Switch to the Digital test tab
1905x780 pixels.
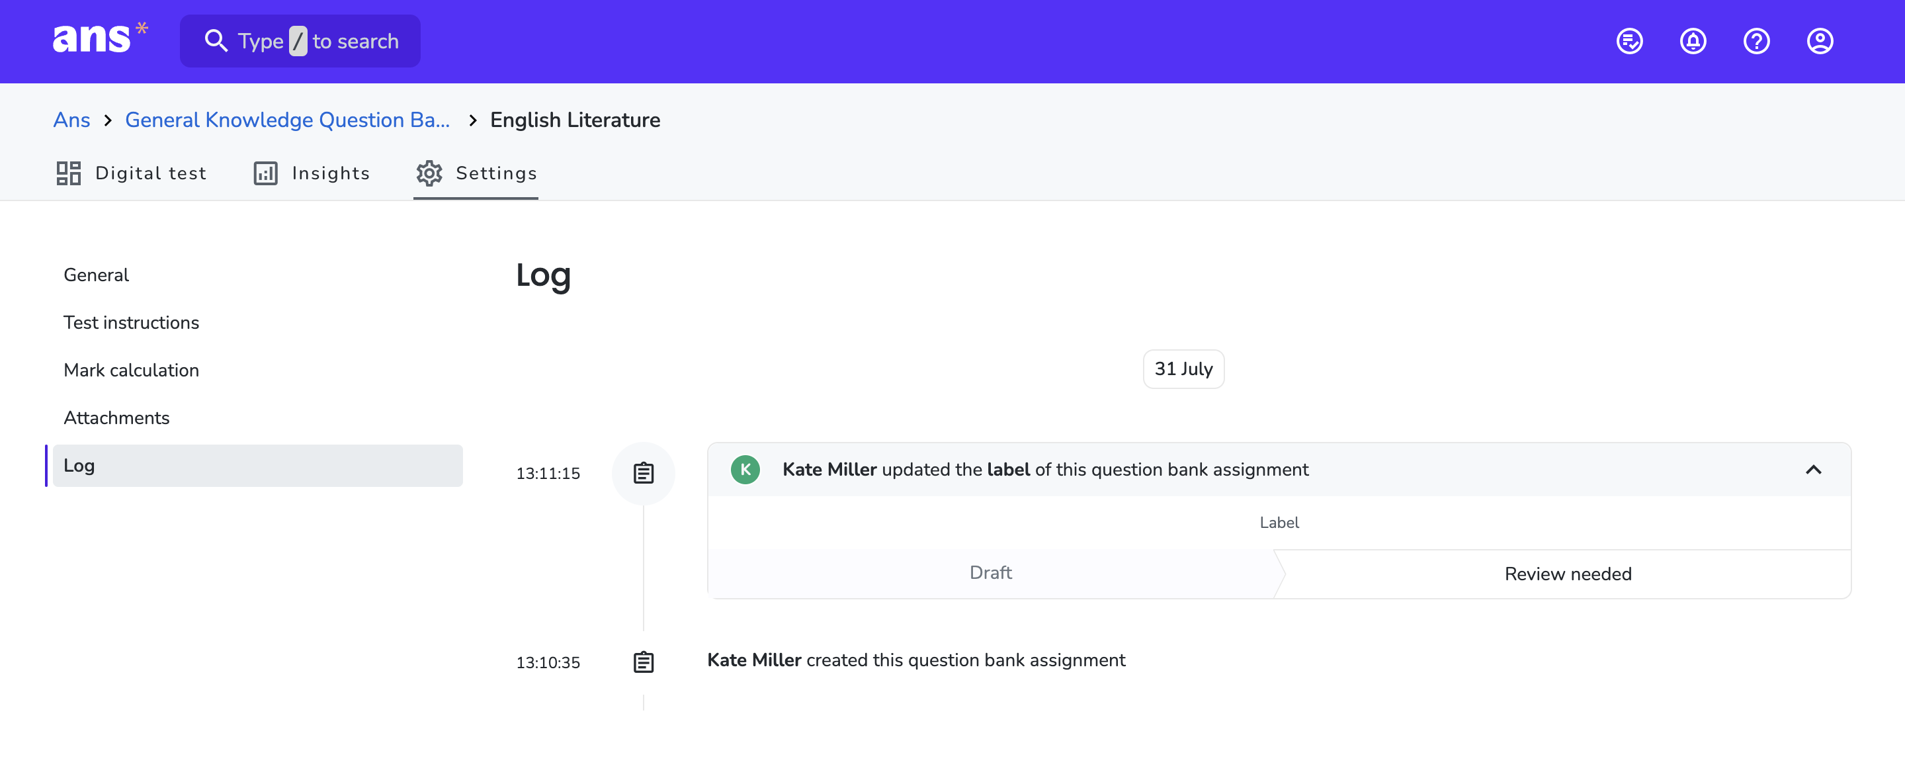point(131,173)
